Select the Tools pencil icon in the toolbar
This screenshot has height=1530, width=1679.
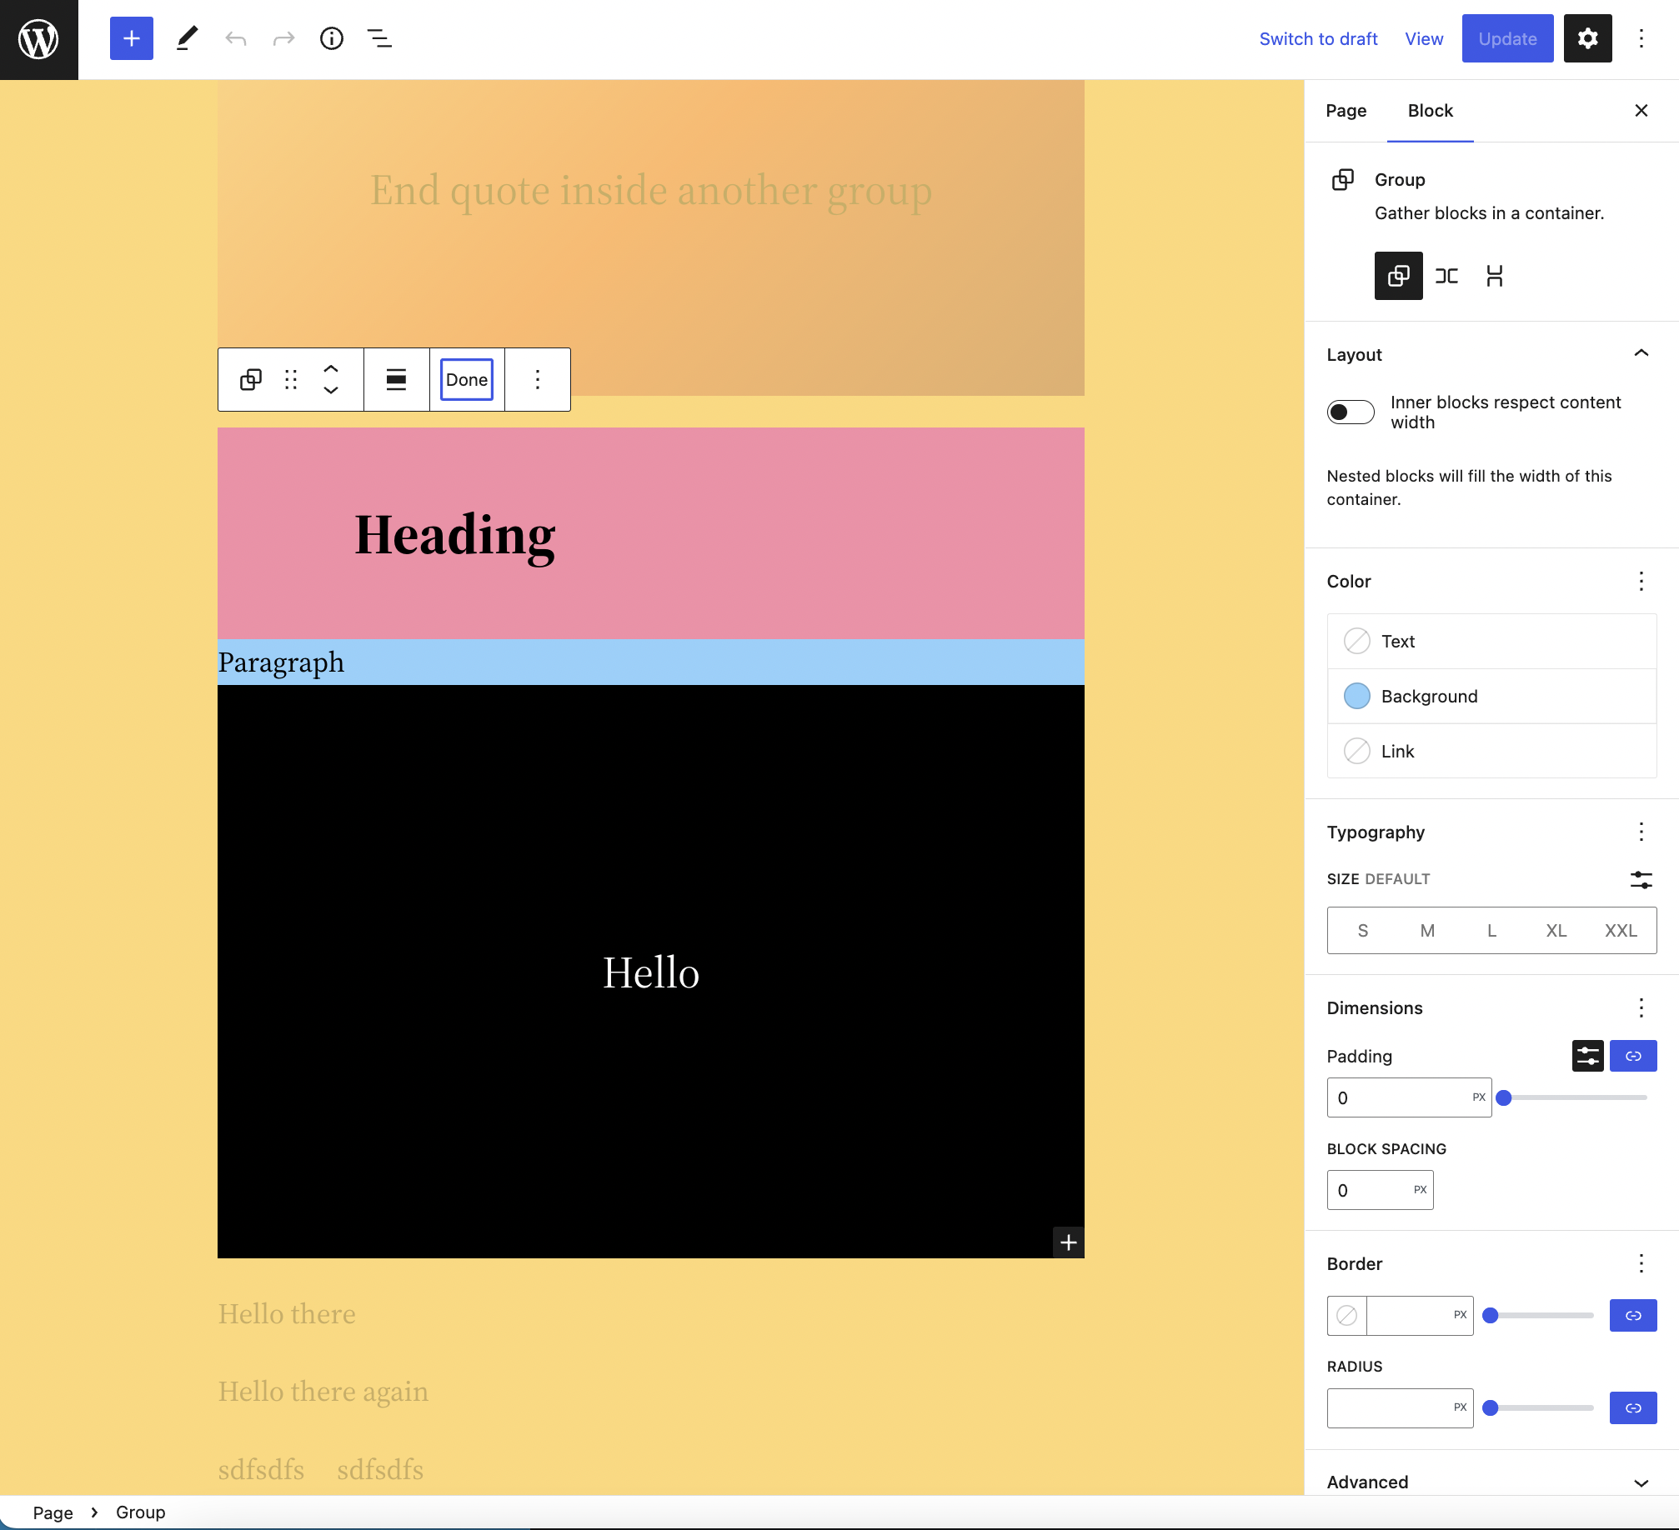pyautogui.click(x=186, y=38)
